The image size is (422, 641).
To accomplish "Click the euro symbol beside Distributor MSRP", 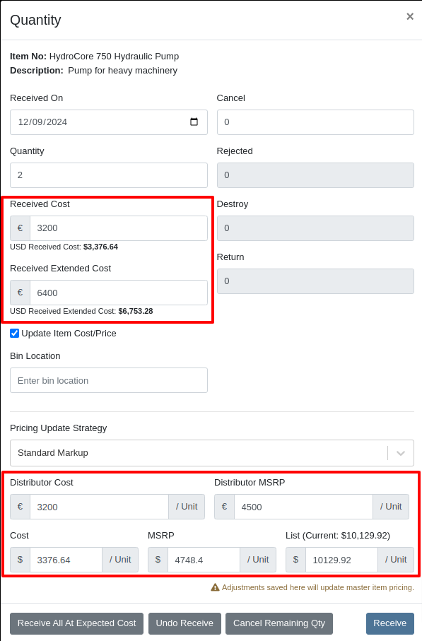I will tap(225, 507).
